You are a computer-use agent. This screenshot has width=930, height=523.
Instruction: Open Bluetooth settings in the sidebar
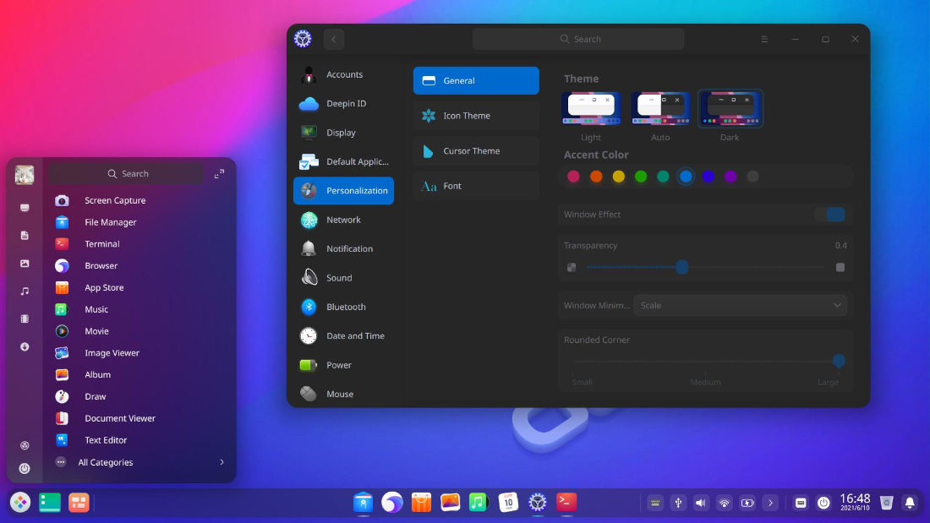(344, 307)
